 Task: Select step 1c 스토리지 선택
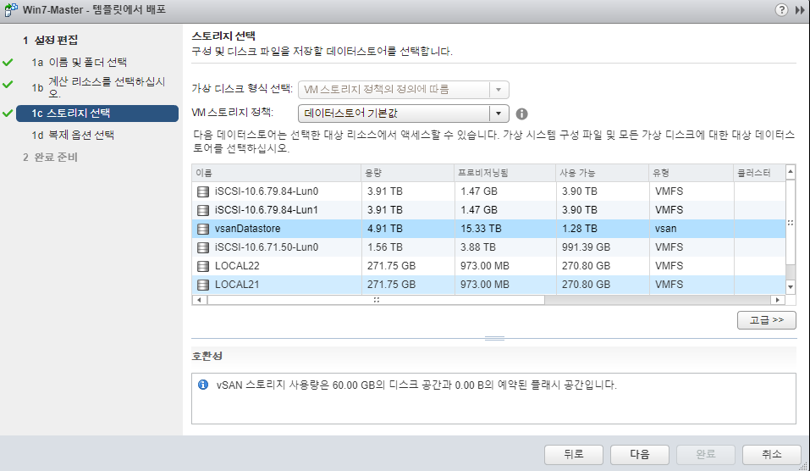[97, 114]
